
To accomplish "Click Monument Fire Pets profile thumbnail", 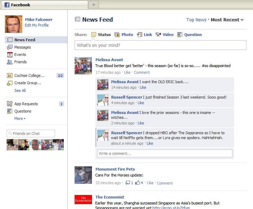I will tap(83, 175).
